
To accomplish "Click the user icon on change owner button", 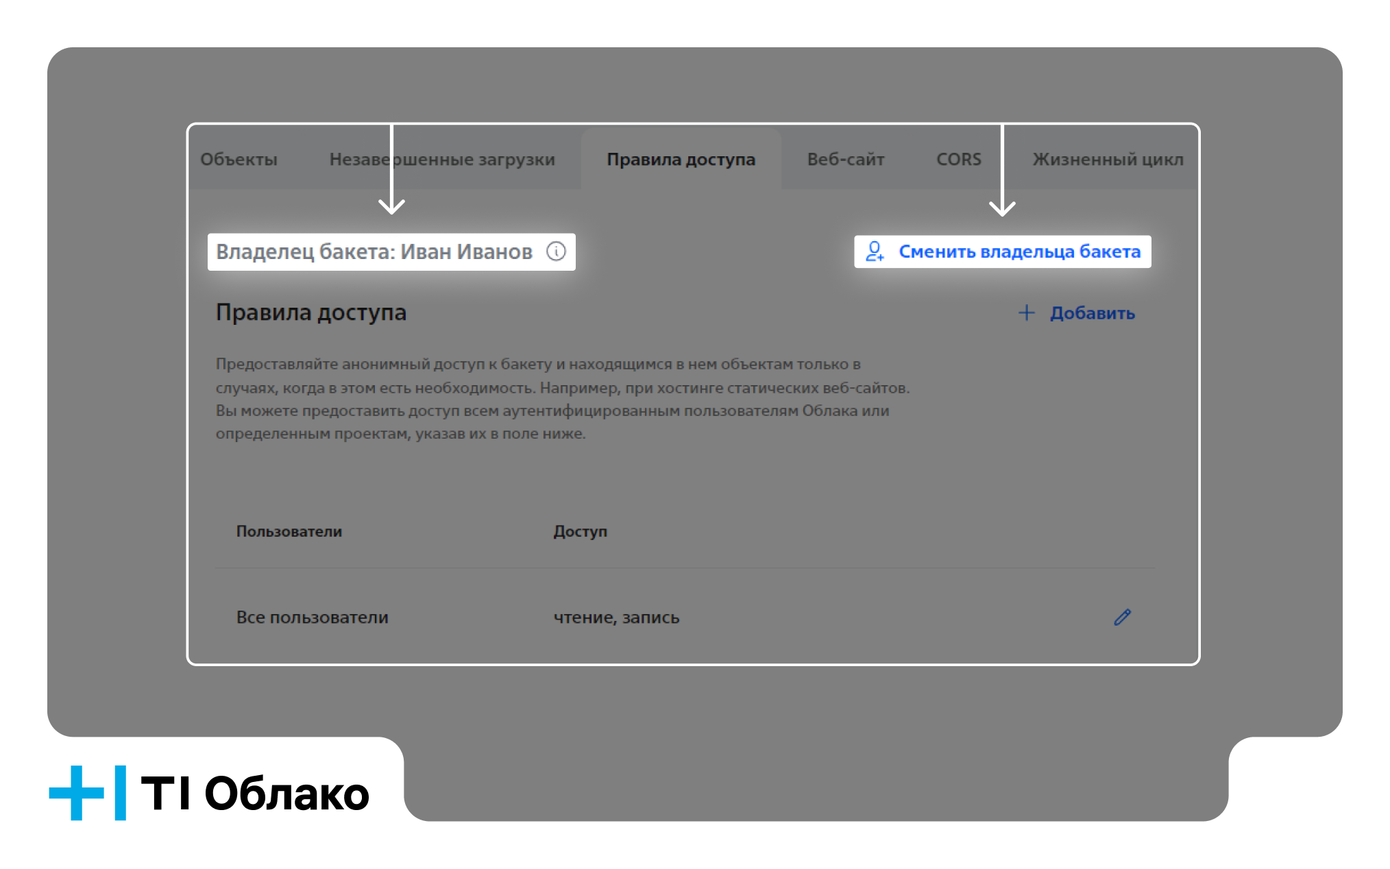I will [x=875, y=252].
